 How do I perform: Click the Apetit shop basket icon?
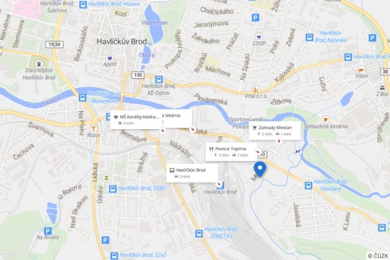[109, 57]
